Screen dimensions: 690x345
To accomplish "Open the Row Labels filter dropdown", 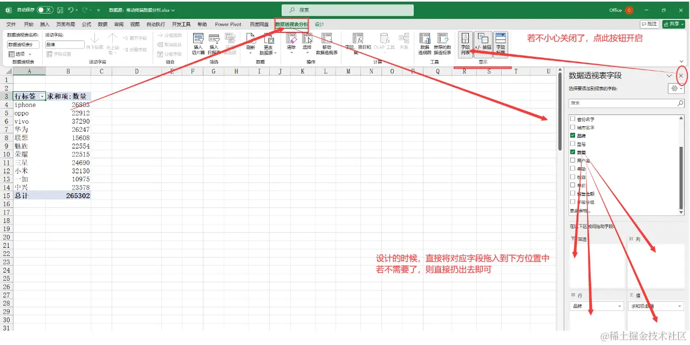I will tap(42, 96).
